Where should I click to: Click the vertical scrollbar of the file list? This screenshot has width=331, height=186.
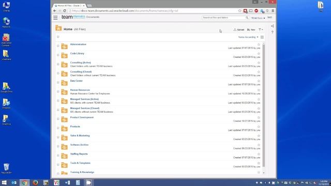[x=264, y=105]
